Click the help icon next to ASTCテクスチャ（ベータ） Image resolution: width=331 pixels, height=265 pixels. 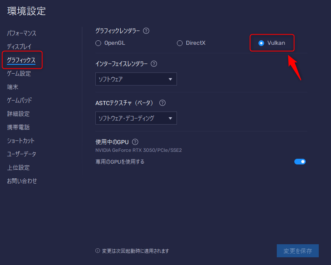click(x=162, y=103)
